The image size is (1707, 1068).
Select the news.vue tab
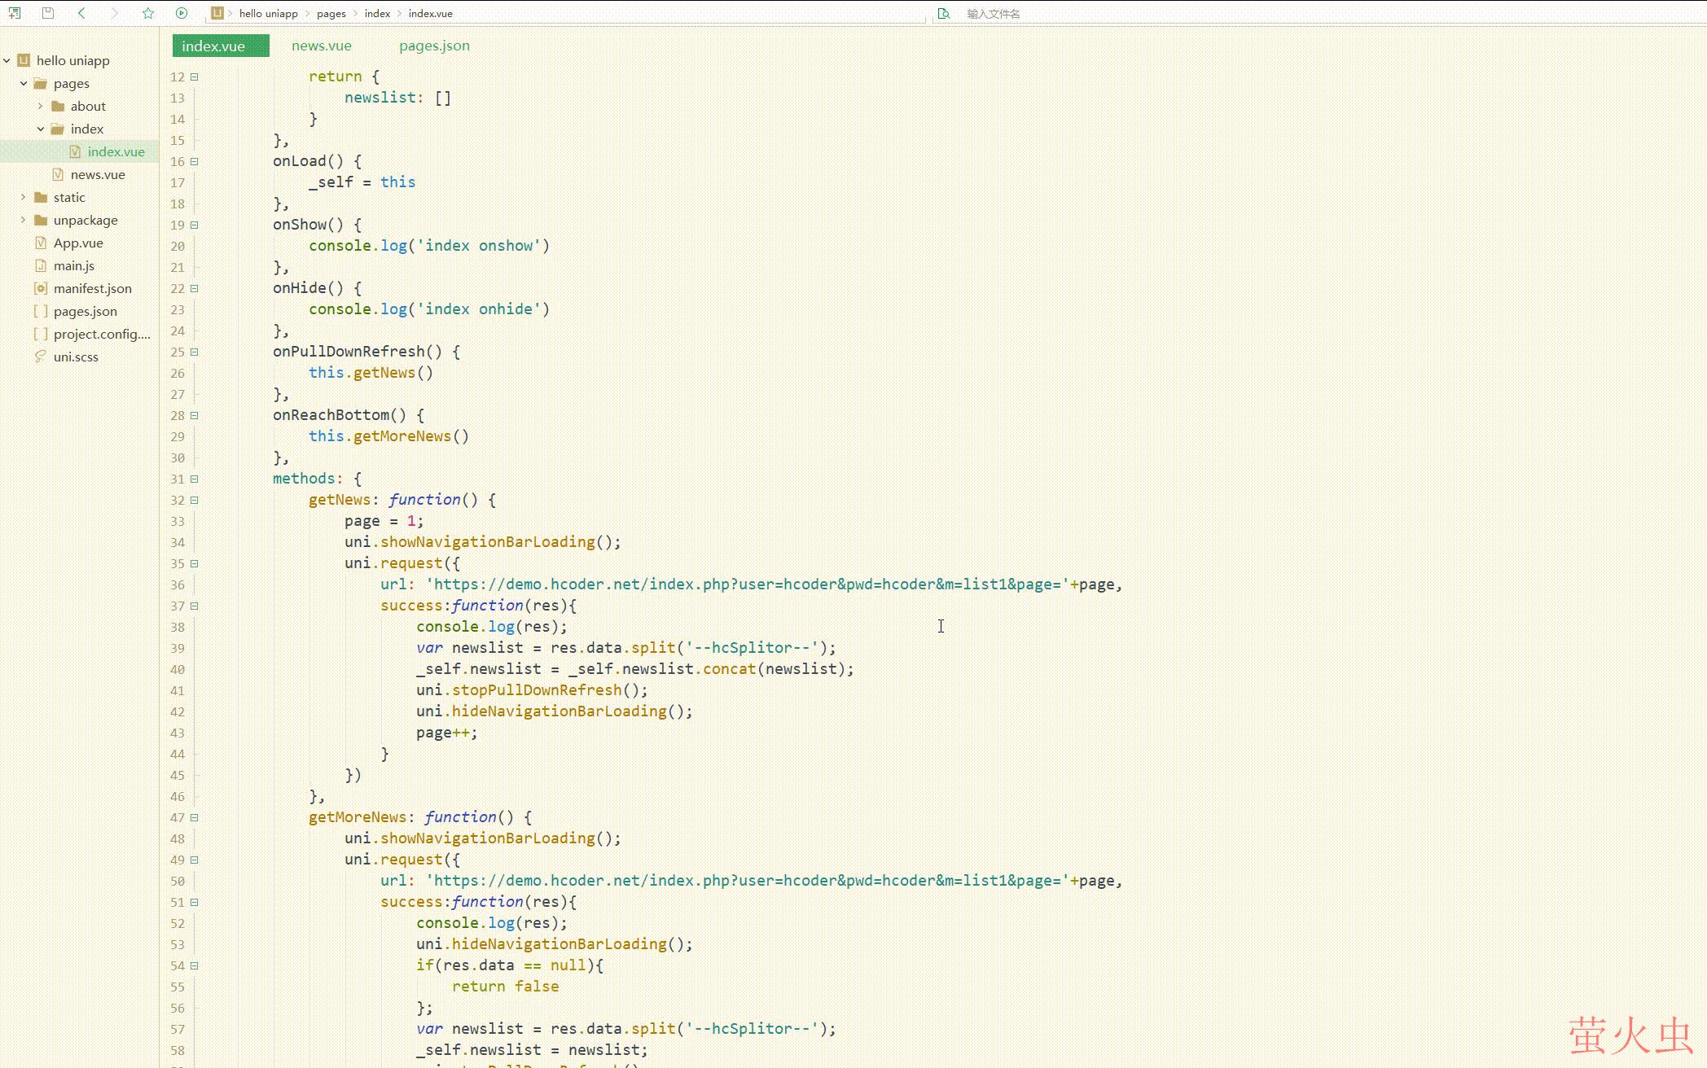click(321, 46)
